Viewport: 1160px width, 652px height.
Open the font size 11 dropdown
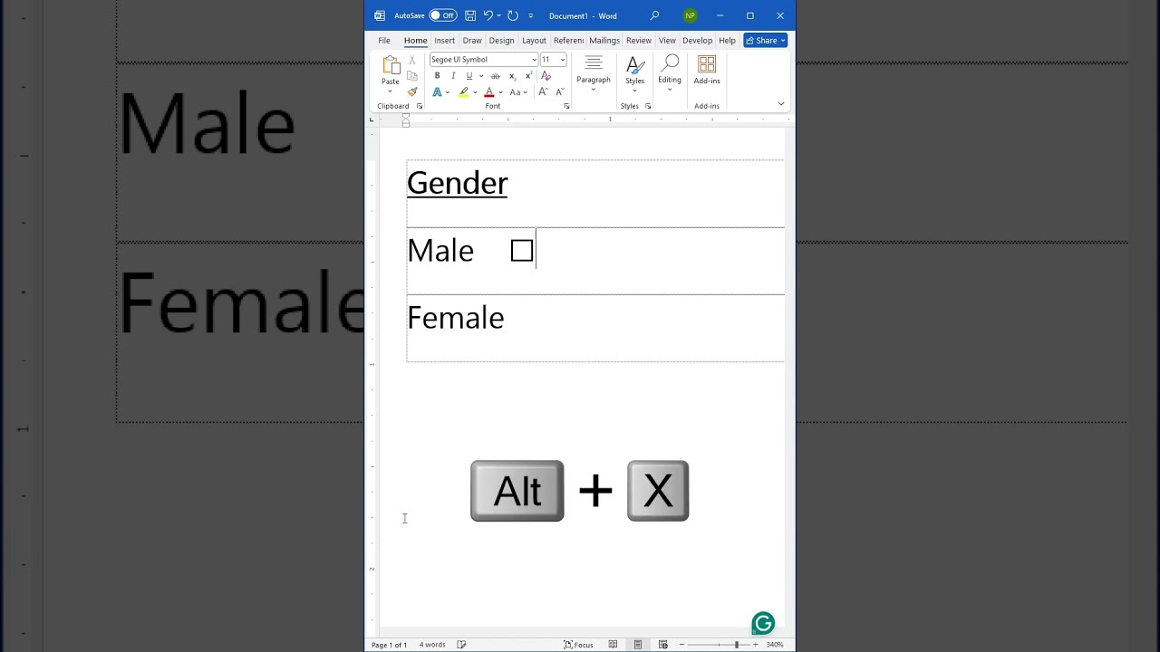click(562, 60)
